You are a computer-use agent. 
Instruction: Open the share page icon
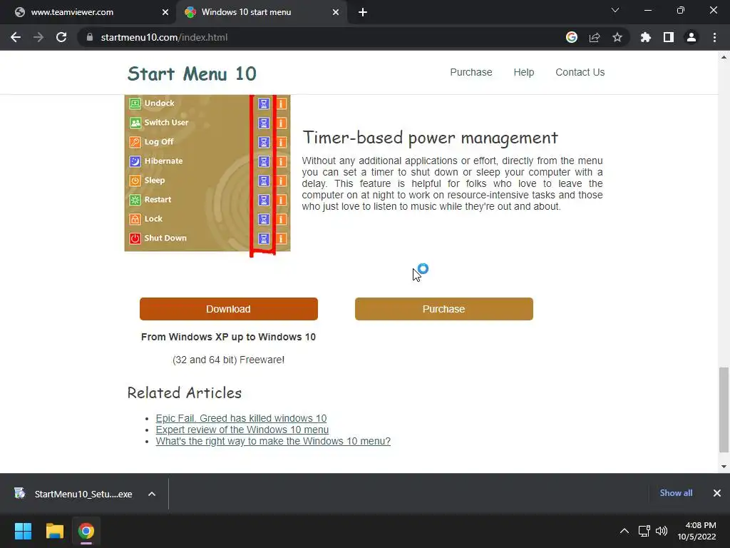(595, 37)
